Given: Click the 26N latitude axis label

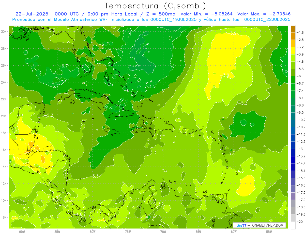Looking at the screenshot, I should [x=4, y=65].
